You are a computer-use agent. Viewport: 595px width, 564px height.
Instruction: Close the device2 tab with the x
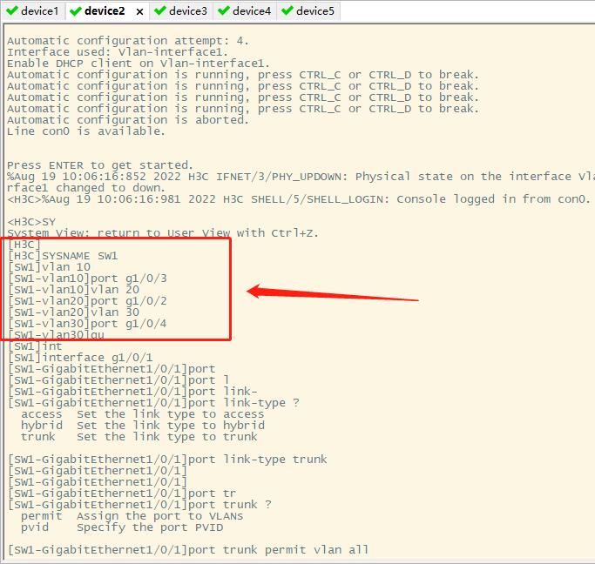coord(139,12)
